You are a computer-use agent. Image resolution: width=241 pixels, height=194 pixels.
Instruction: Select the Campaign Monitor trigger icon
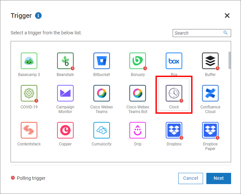[65, 93]
